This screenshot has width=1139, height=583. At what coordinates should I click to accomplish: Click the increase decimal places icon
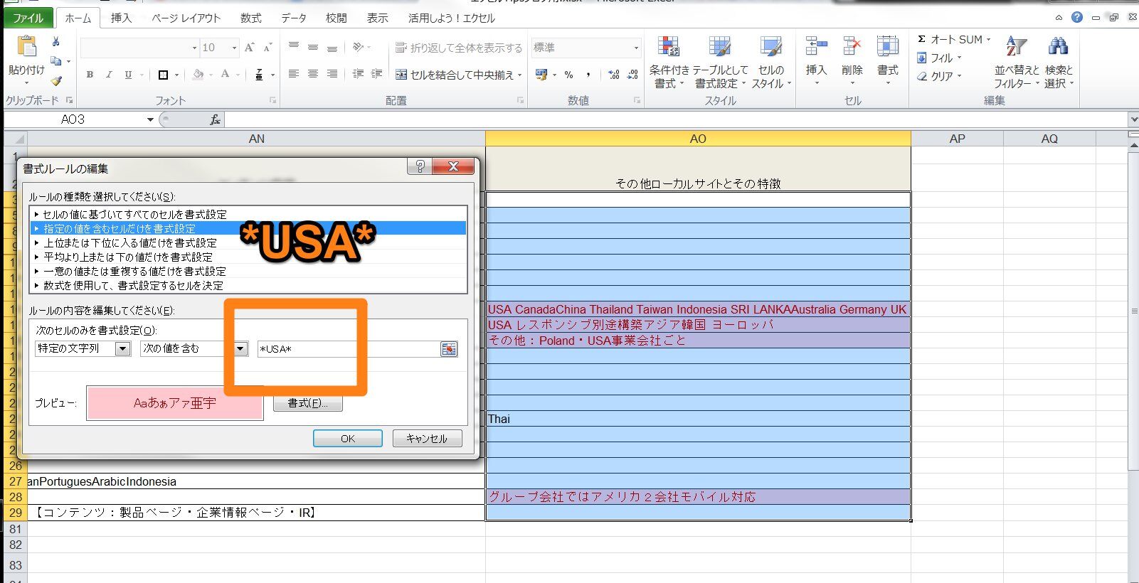point(614,75)
